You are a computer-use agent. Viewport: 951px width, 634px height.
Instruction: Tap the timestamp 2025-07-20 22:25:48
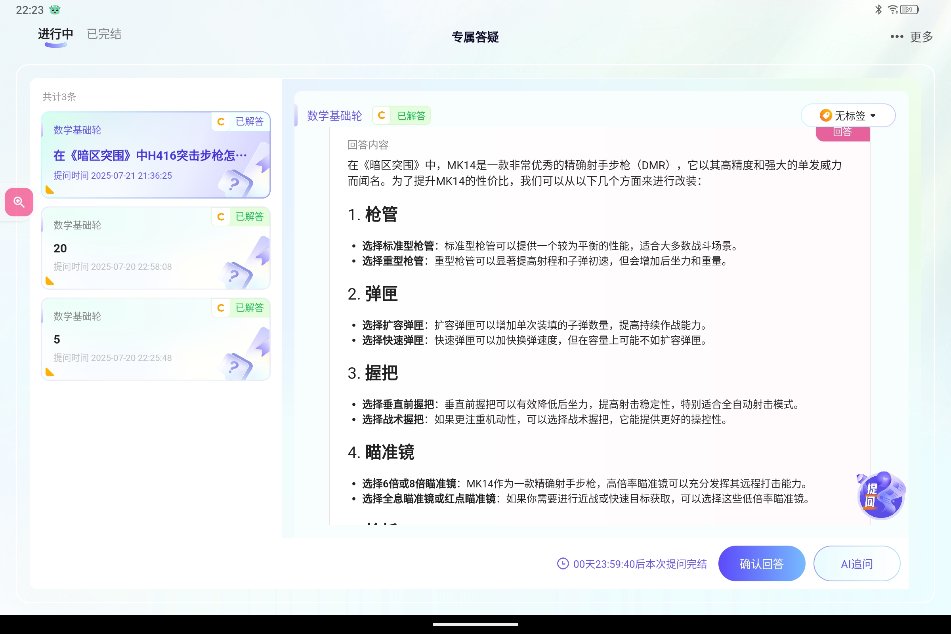tap(132, 358)
